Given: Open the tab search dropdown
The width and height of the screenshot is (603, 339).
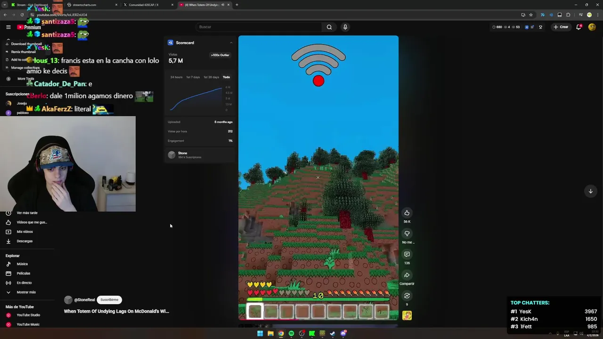Looking at the screenshot, I should 5,5.
